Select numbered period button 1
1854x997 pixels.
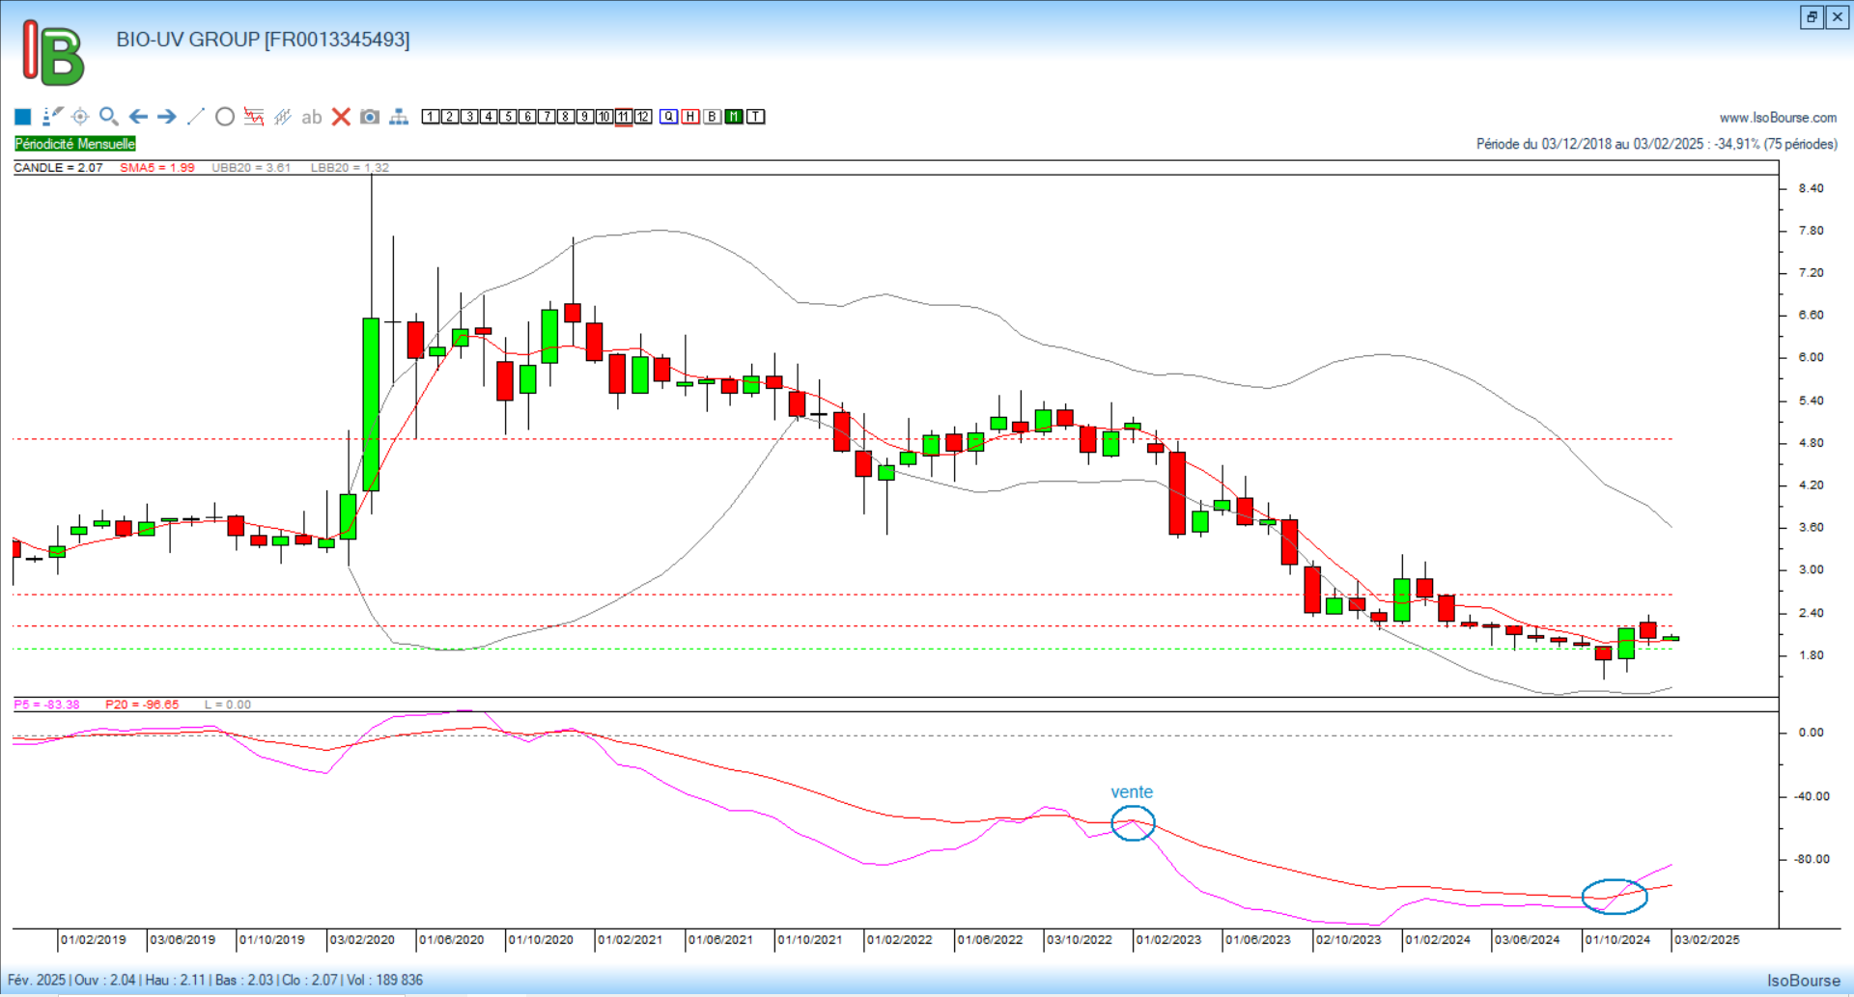(431, 117)
